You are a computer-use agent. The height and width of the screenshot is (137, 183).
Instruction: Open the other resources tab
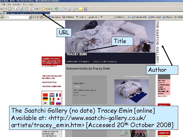pyautogui.click(x=110, y=61)
